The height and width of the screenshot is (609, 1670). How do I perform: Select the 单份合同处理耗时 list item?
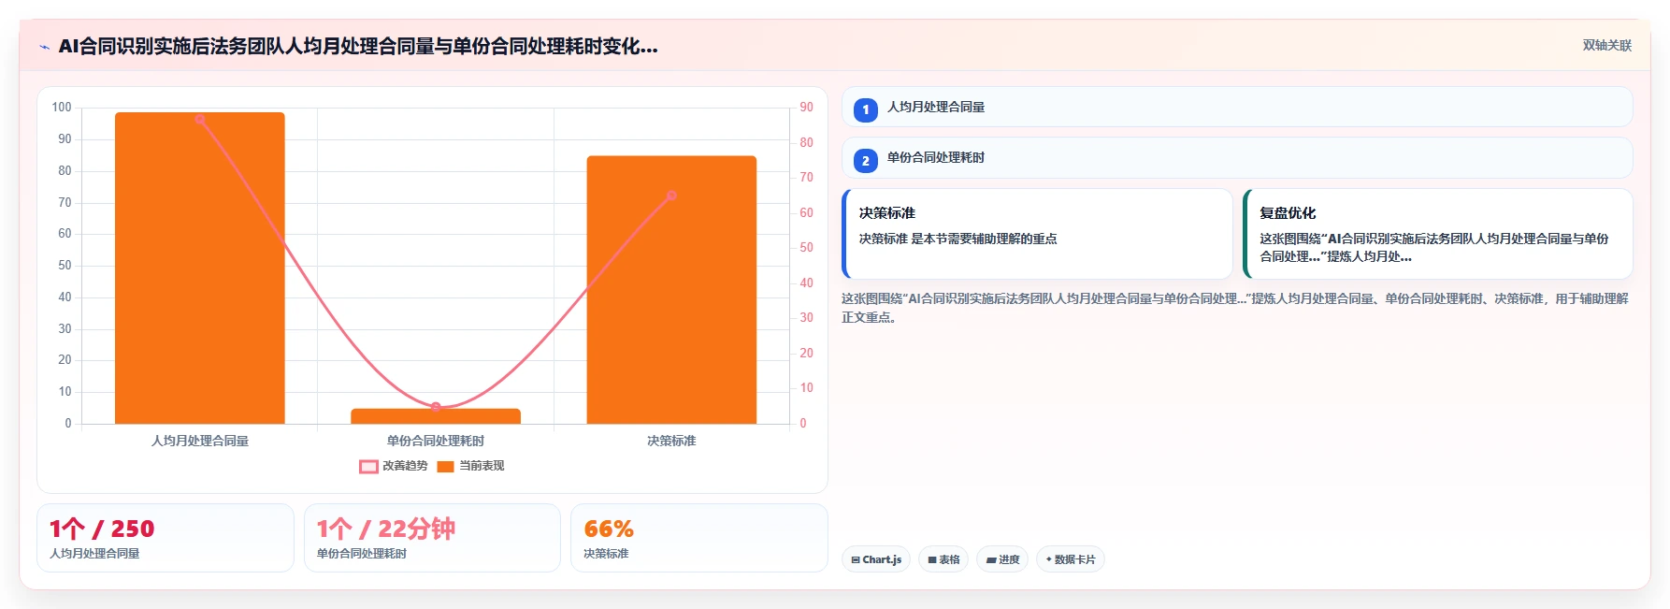(1237, 157)
